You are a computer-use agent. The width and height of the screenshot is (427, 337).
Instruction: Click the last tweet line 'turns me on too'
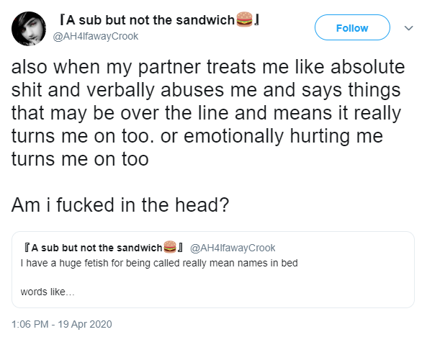coord(80,159)
